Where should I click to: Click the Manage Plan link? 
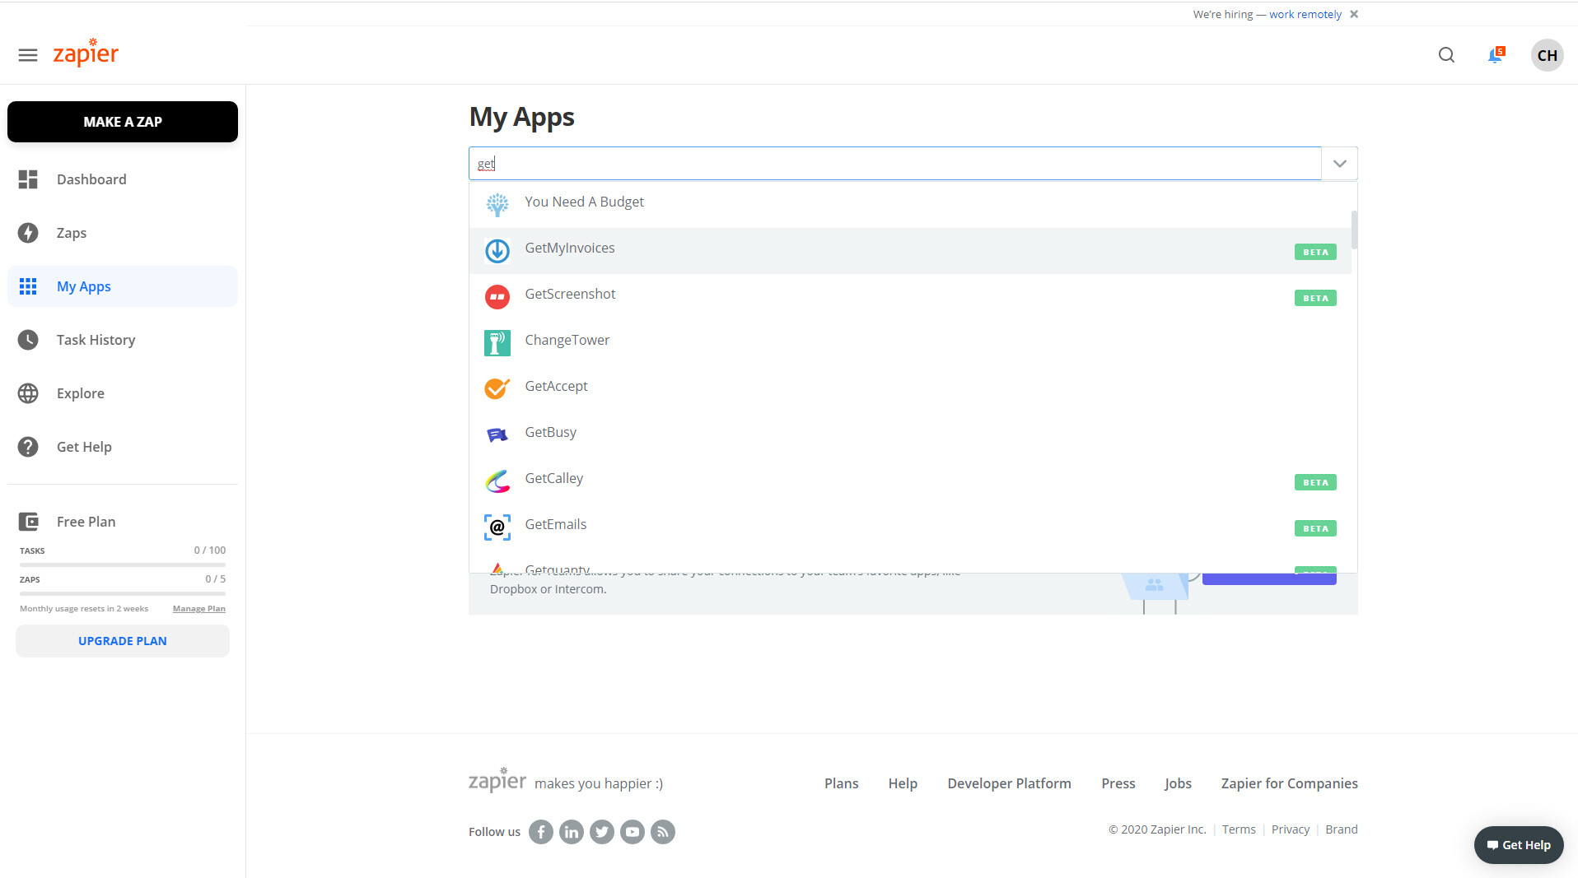[199, 609]
